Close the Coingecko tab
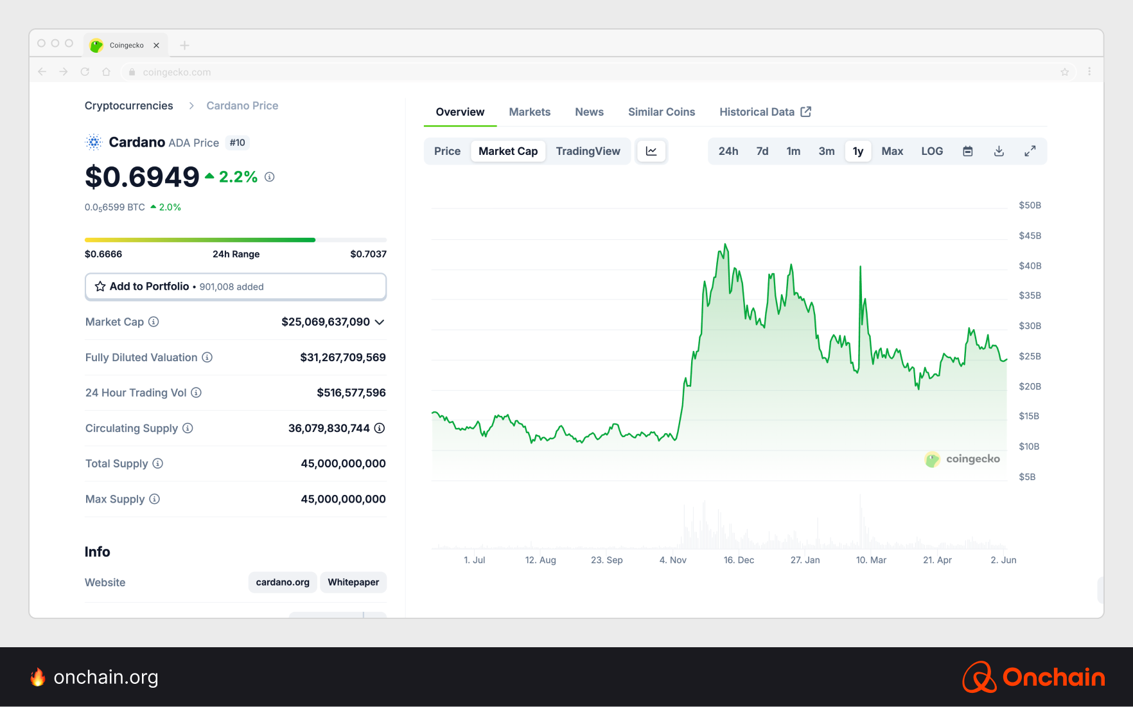 tap(156, 46)
